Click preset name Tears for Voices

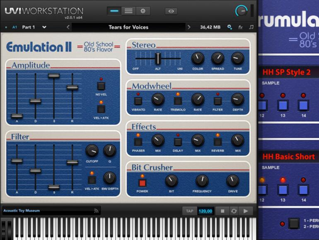(x=128, y=27)
